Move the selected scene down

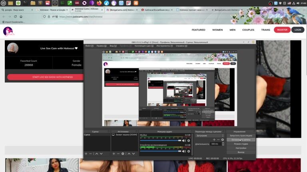101,154
